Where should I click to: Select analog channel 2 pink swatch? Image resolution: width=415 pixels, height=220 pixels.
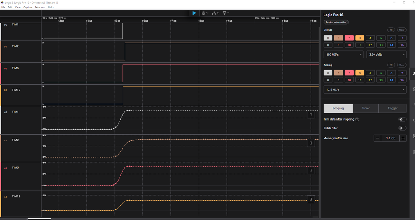pyautogui.click(x=349, y=73)
